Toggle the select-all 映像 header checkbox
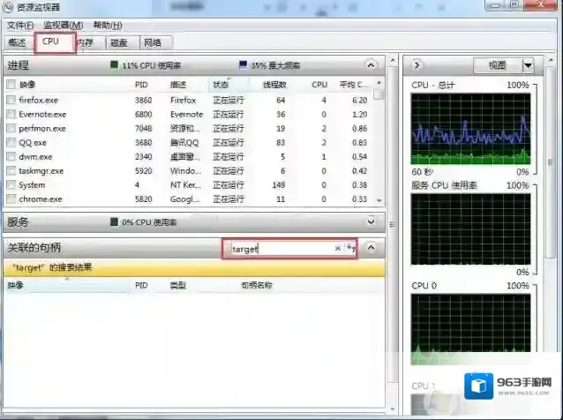Viewport: 563px width, 420px height. (11, 85)
